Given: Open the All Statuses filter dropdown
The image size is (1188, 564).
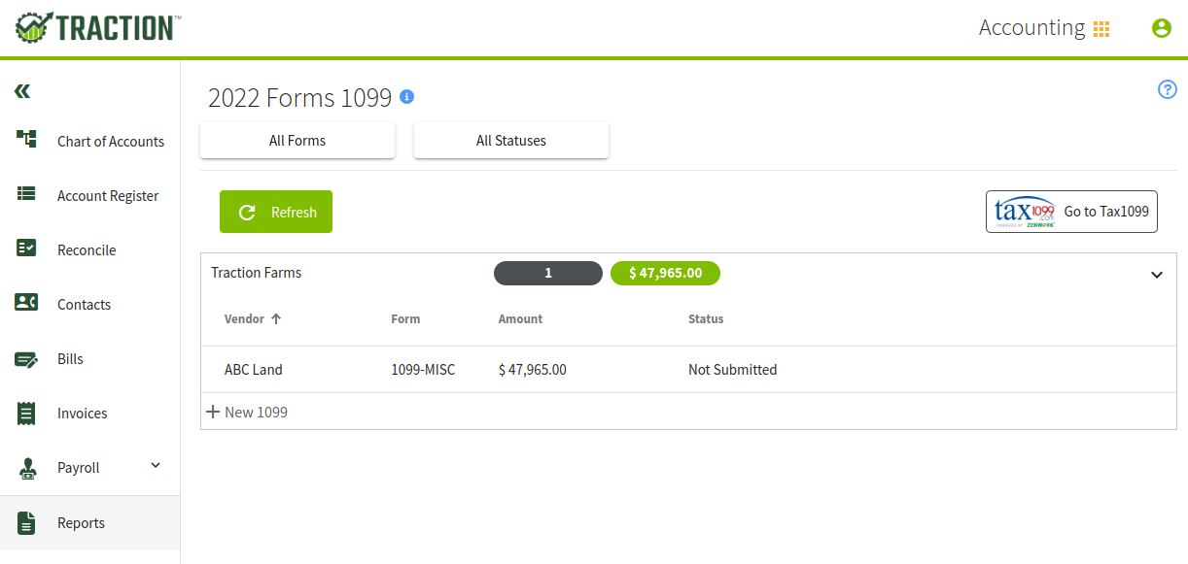Looking at the screenshot, I should click(511, 141).
